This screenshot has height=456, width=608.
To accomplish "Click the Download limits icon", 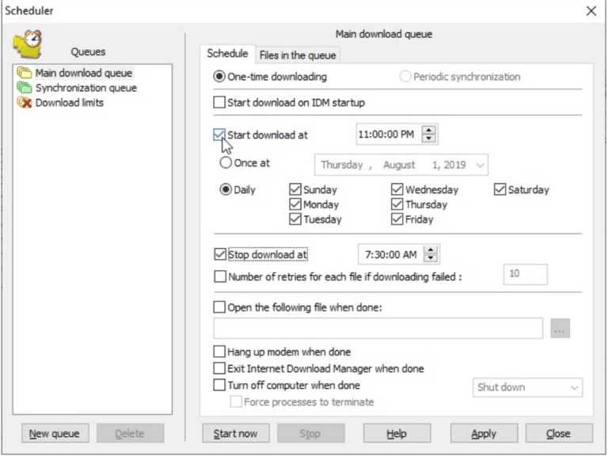I will (24, 104).
